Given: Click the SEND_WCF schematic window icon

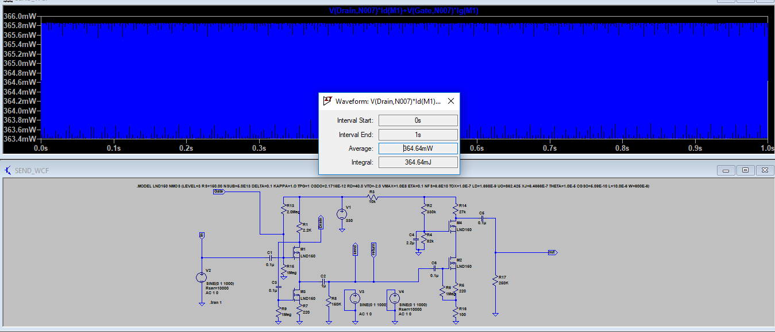Looking at the screenshot, I should [8, 170].
